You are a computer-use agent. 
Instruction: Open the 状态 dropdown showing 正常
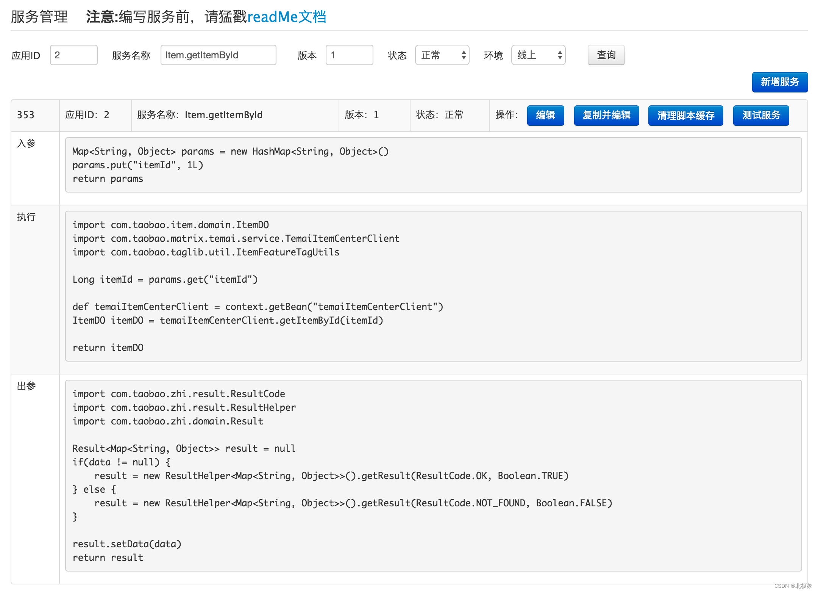[x=442, y=55]
